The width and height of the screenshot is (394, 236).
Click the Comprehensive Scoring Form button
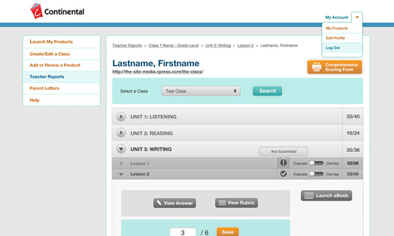(335, 67)
